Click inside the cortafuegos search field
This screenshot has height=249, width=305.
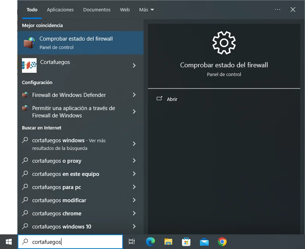pyautogui.click(x=70, y=242)
